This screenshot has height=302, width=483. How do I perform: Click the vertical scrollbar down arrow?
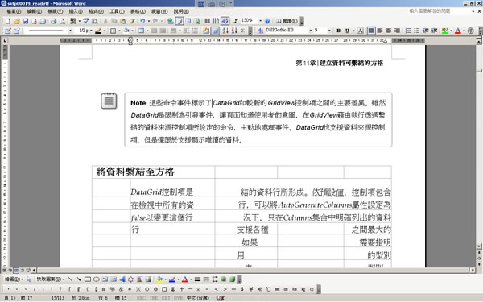[x=479, y=246]
